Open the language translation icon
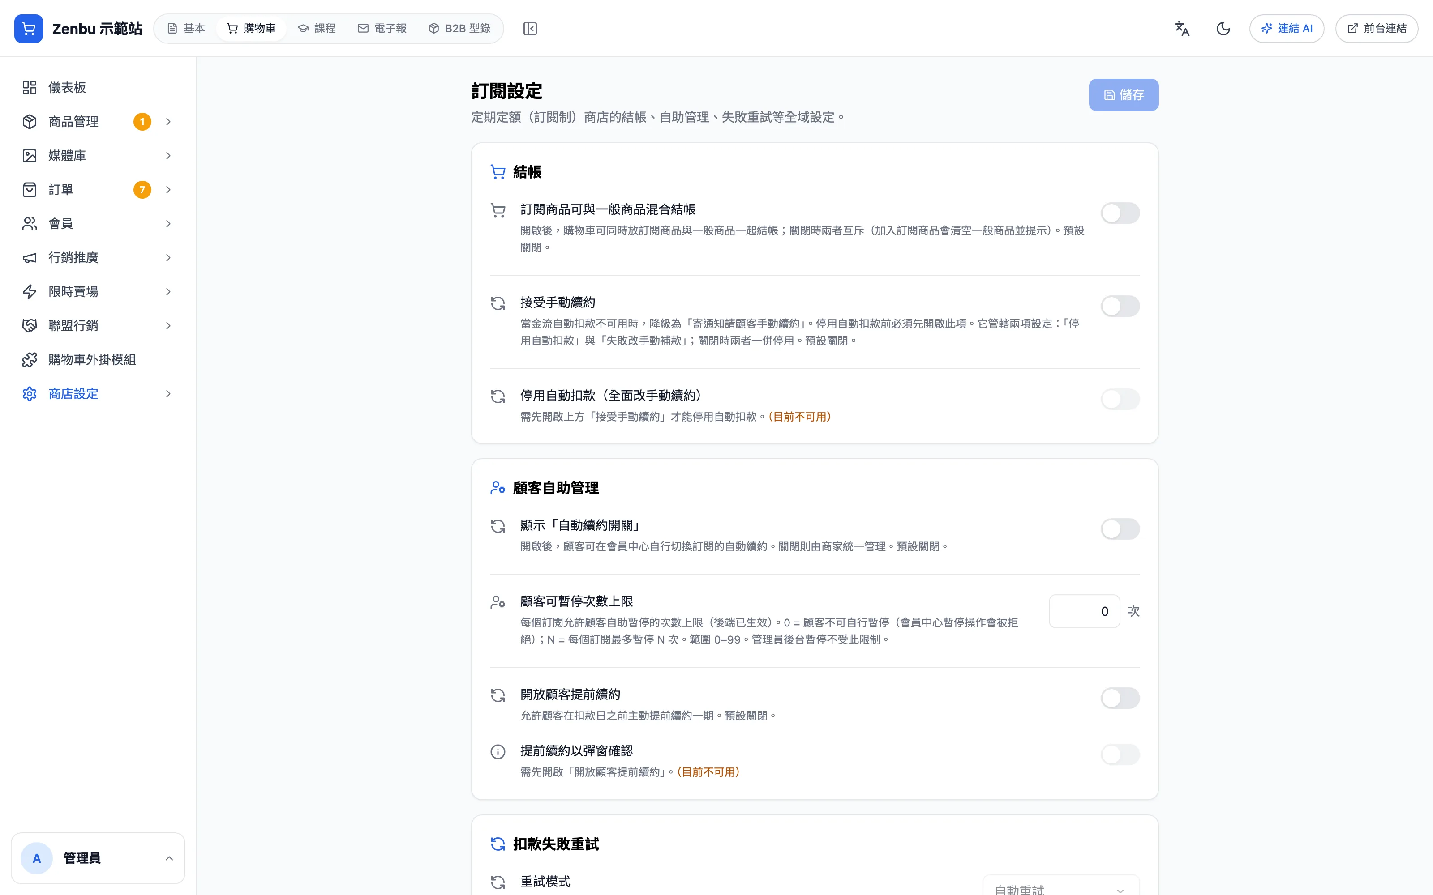1433x895 pixels. 1182,28
